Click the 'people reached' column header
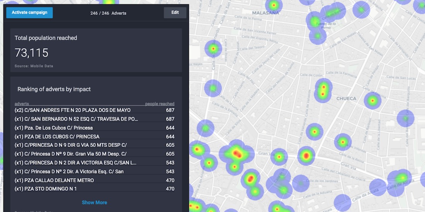The width and height of the screenshot is (425, 212). click(160, 104)
